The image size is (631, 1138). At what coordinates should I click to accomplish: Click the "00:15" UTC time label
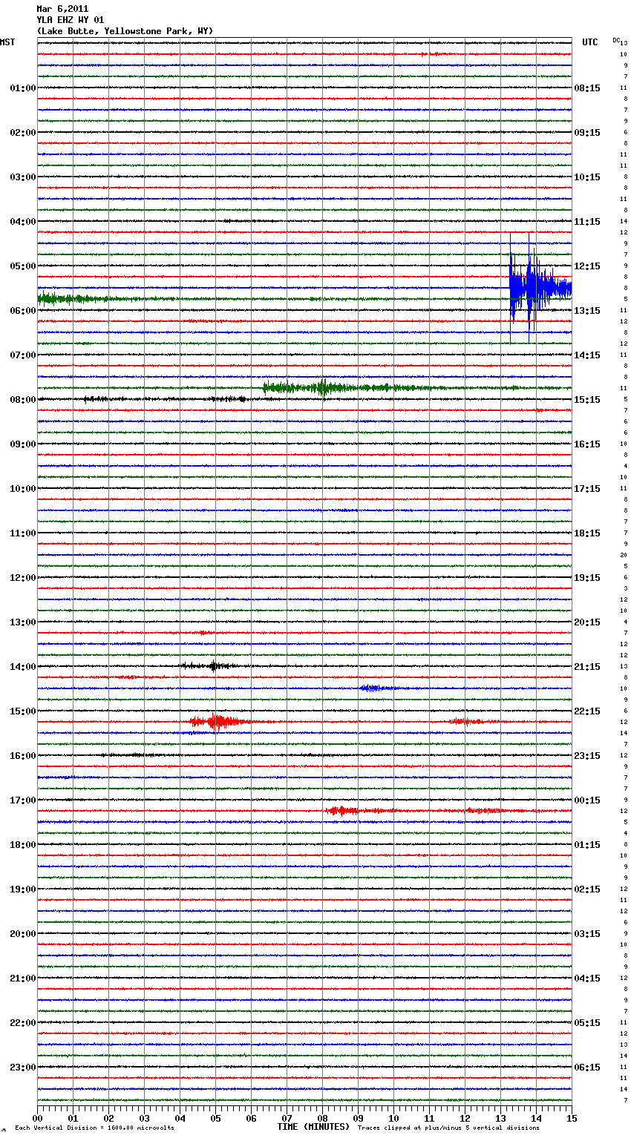pos(587,800)
